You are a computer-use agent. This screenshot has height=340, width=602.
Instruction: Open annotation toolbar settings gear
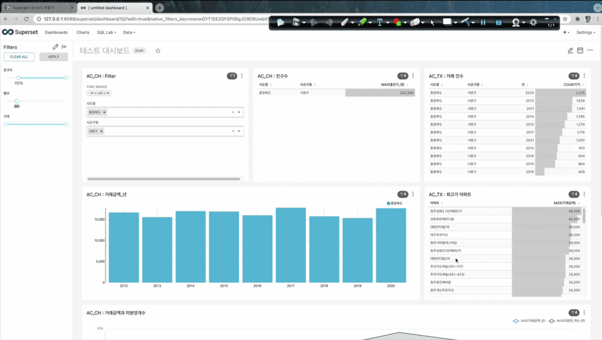(533, 23)
